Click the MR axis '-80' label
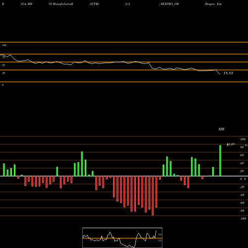This screenshot has width=248, height=248. [x=242, y=211]
